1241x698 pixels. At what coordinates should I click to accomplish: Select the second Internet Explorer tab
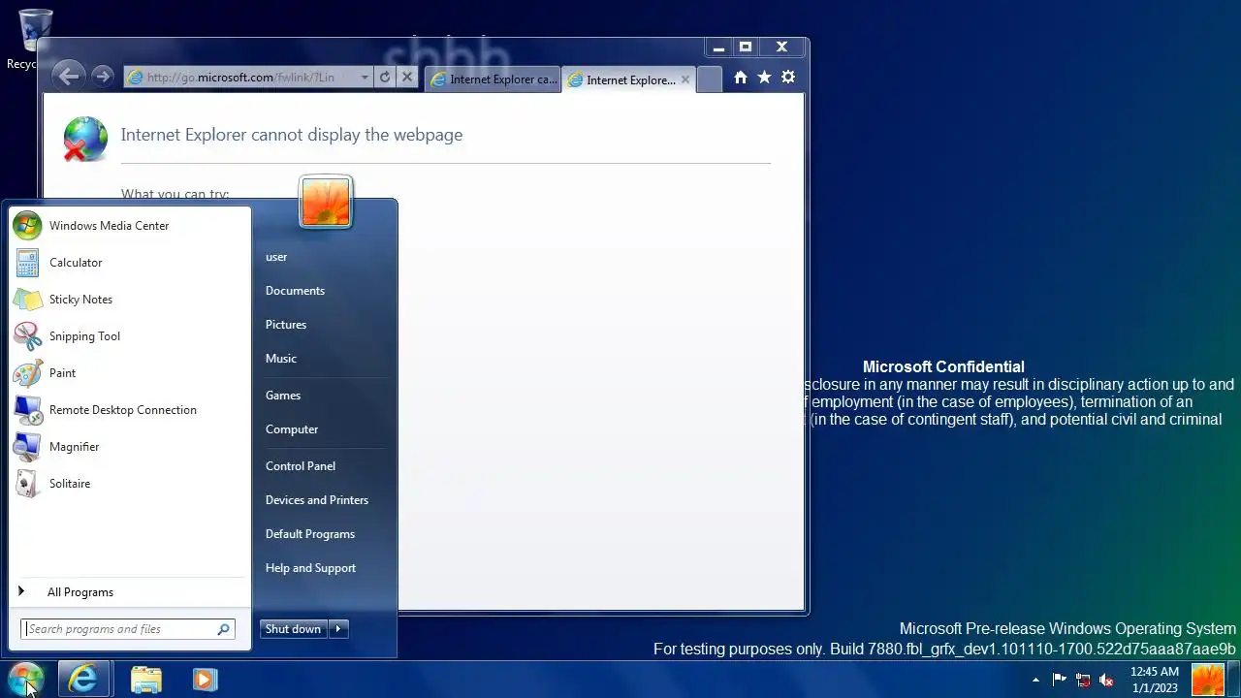(628, 79)
